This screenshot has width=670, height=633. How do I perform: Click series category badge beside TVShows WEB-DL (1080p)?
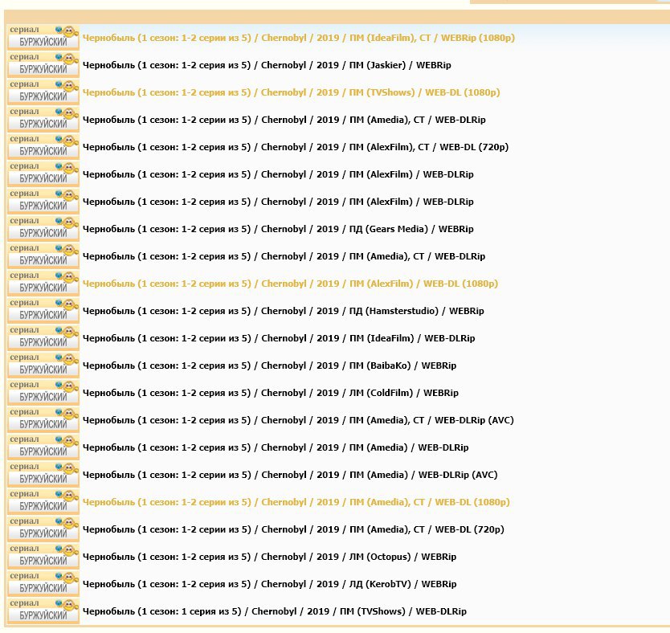pyautogui.click(x=43, y=92)
